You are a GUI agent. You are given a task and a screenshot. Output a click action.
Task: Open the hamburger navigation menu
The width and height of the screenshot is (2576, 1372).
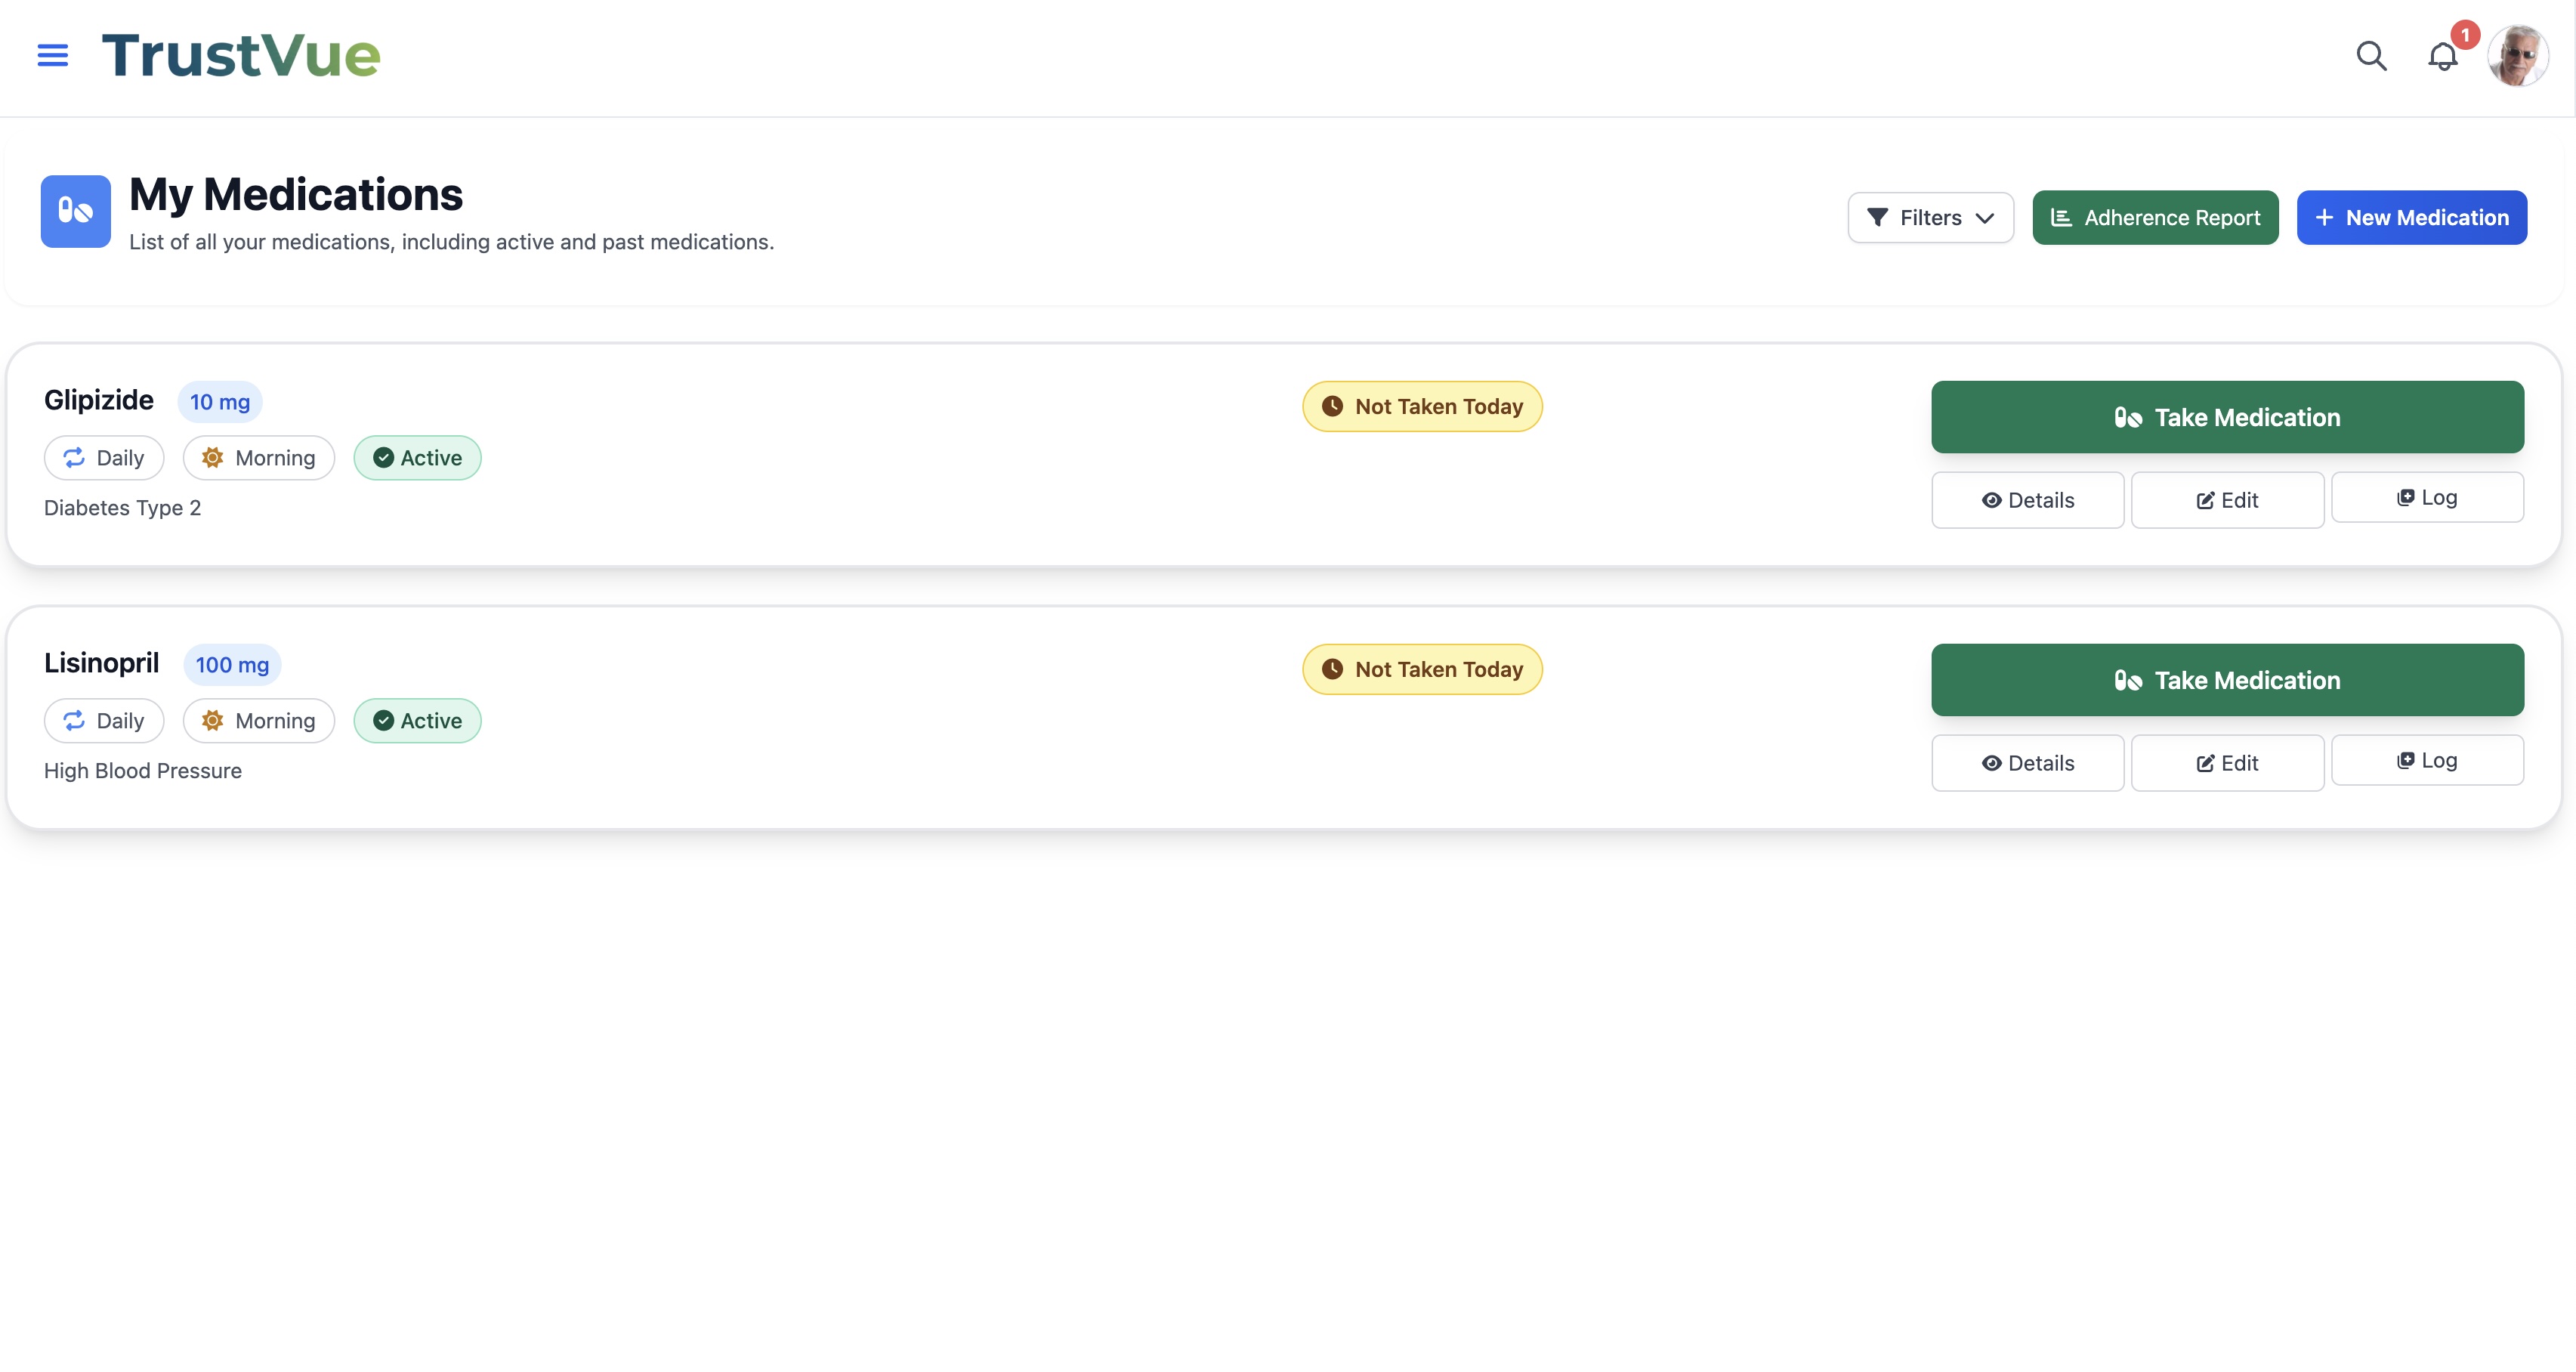pyautogui.click(x=52, y=55)
